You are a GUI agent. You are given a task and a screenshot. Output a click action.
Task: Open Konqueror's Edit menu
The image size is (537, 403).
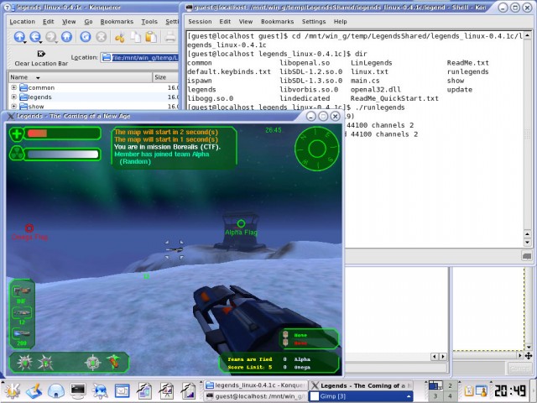[x=49, y=22]
